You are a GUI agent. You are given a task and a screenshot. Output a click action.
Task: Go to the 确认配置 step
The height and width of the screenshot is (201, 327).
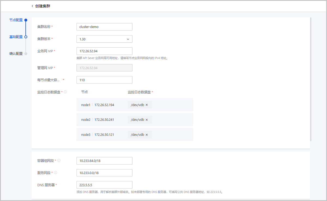pyautogui.click(x=16, y=54)
